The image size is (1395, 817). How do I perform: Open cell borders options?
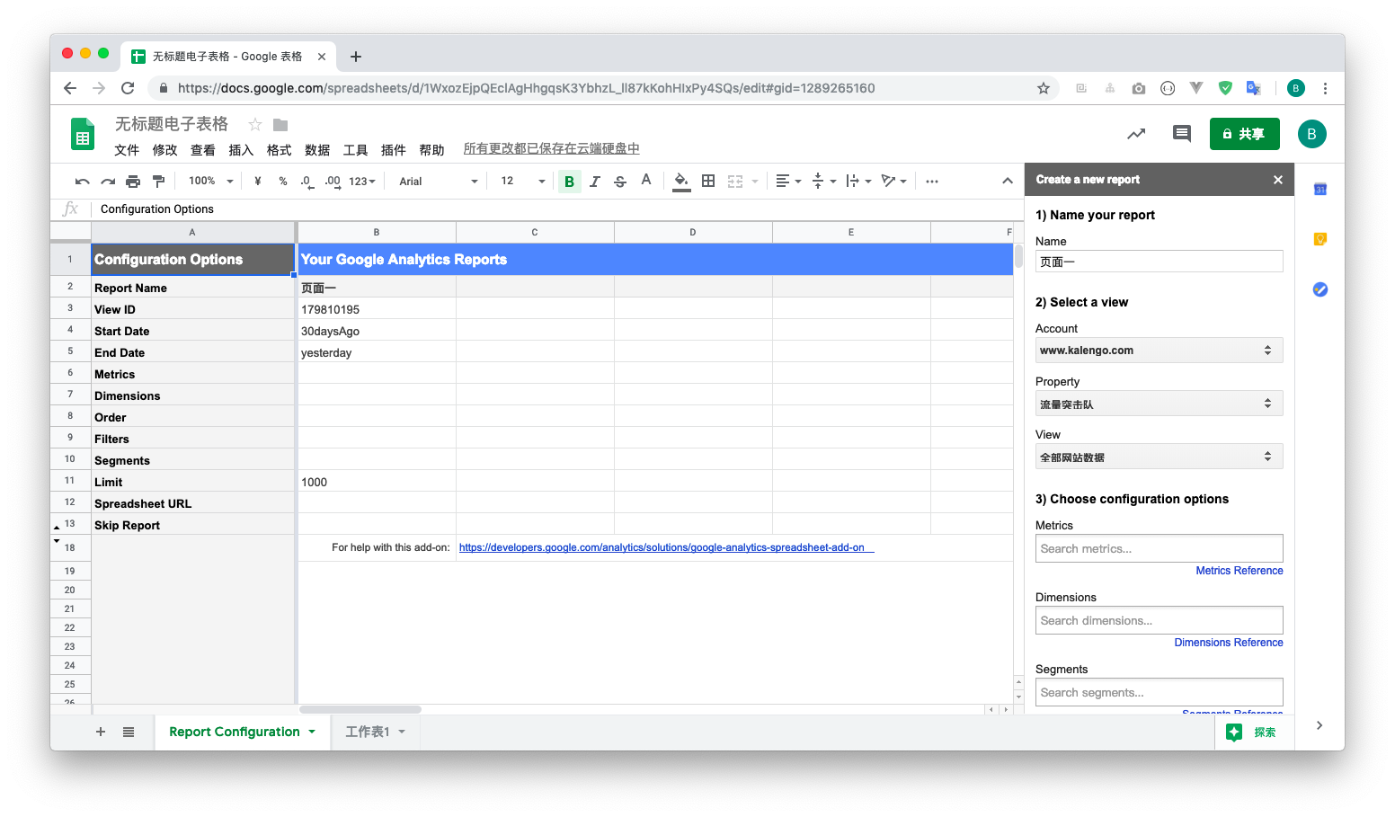pyautogui.click(x=708, y=182)
